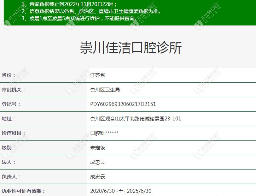This screenshot has height=196, width=256.
Task: Select the 审批机关 label
Action: coord(13,90)
